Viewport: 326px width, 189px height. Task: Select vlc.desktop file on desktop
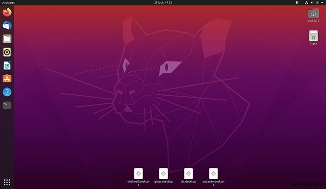[x=188, y=175]
